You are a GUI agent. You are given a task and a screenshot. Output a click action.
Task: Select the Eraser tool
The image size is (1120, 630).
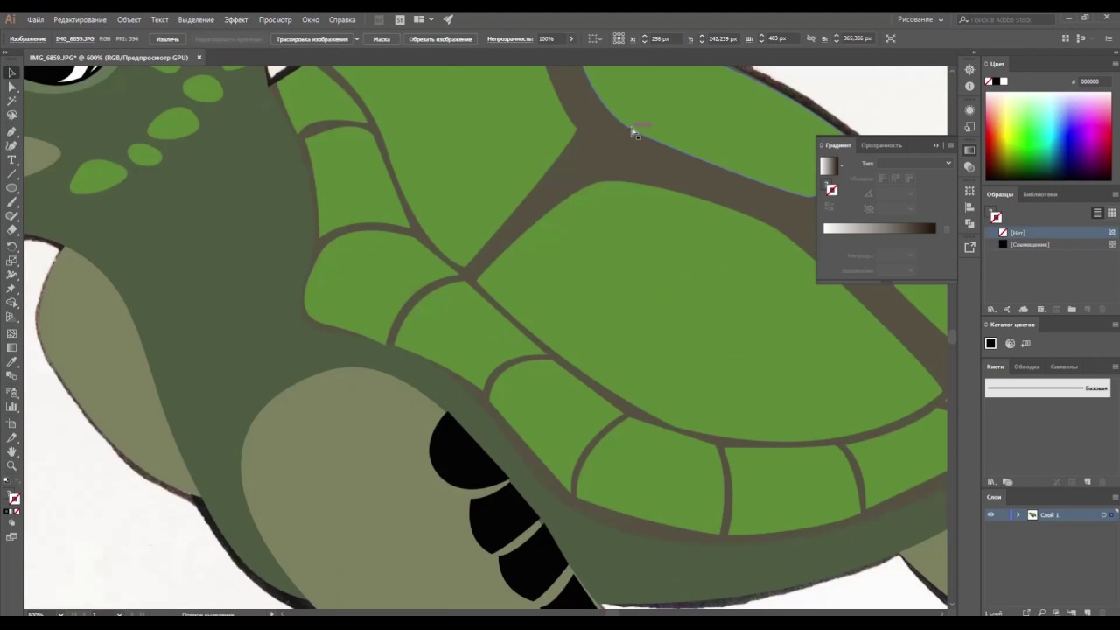(x=11, y=231)
